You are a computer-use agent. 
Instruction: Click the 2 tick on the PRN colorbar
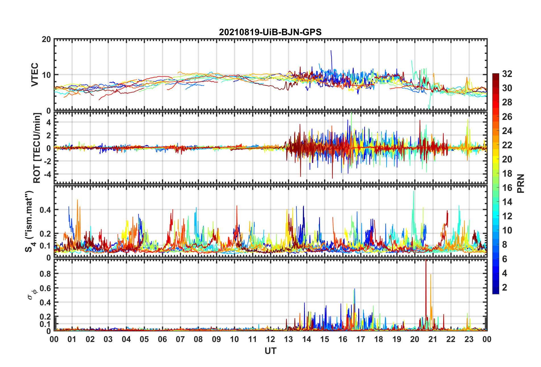505,287
